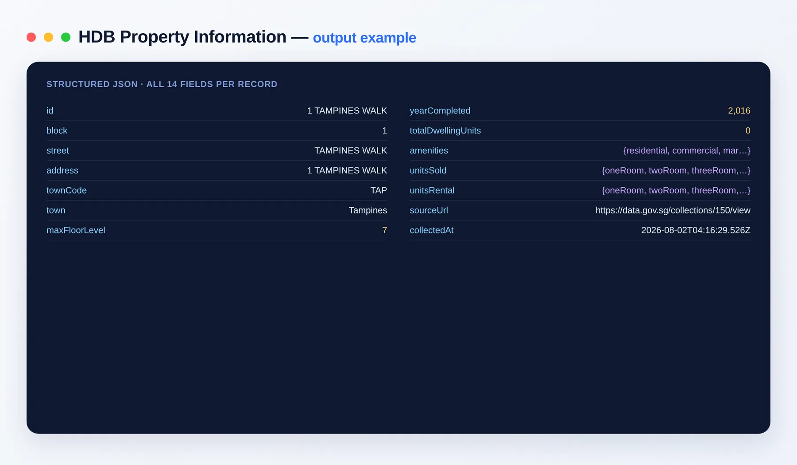The height and width of the screenshot is (465, 797).
Task: Click the town value 'Tampines'
Action: coord(368,210)
